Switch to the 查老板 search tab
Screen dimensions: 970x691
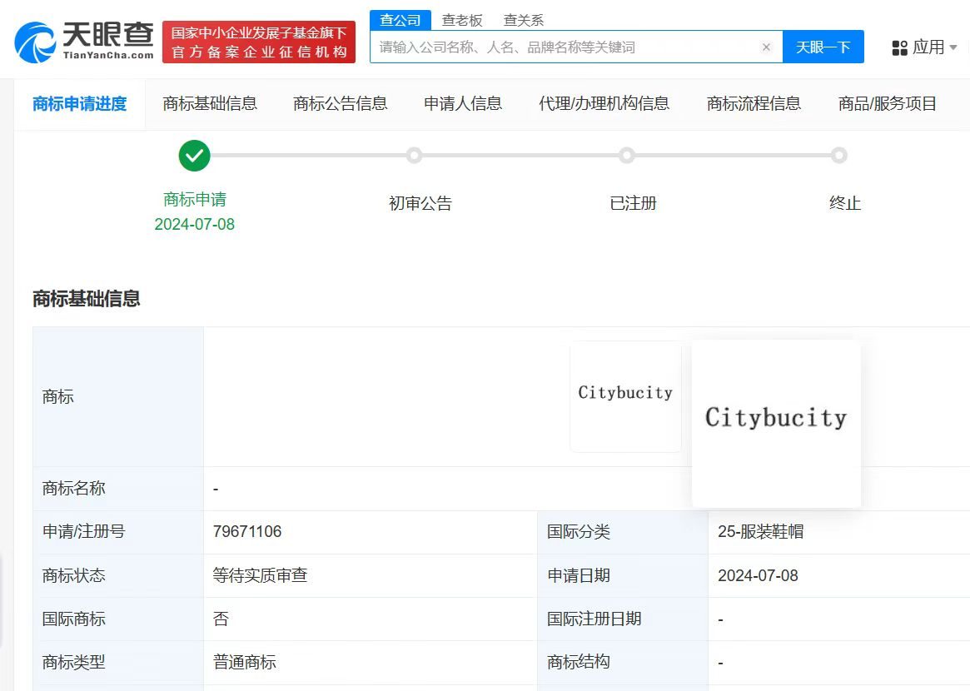pyautogui.click(x=464, y=19)
